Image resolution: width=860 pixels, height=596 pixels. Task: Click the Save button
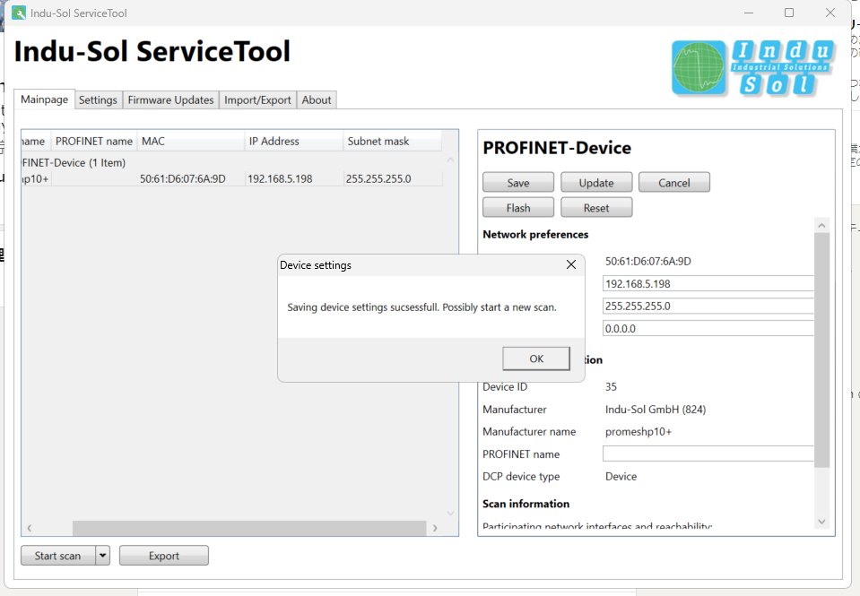(x=518, y=183)
